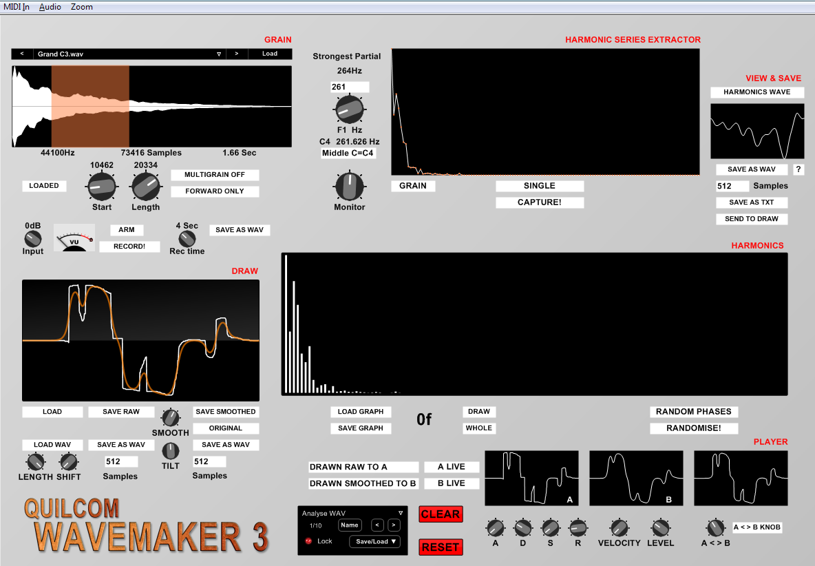The height and width of the screenshot is (566, 815).
Task: Click the VU meter display
Action: [74, 238]
